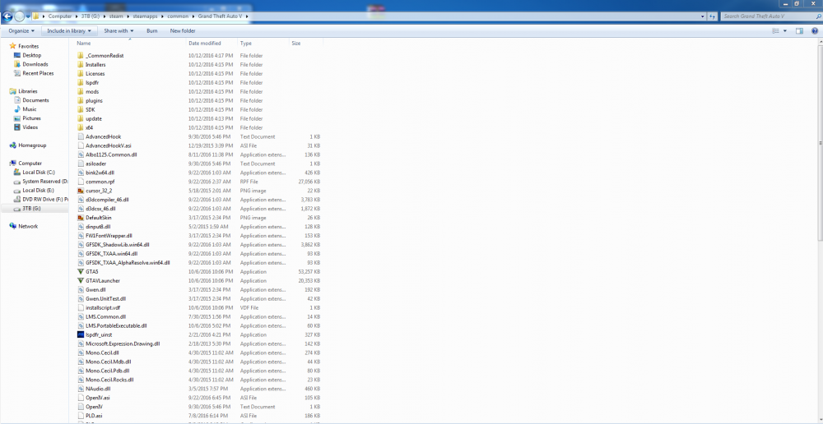
Task: Click the _CommonRedist folder icon
Action: point(81,56)
